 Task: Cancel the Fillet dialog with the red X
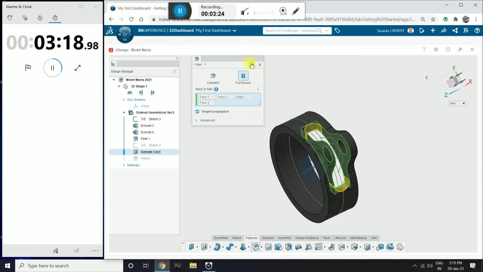(x=260, y=65)
